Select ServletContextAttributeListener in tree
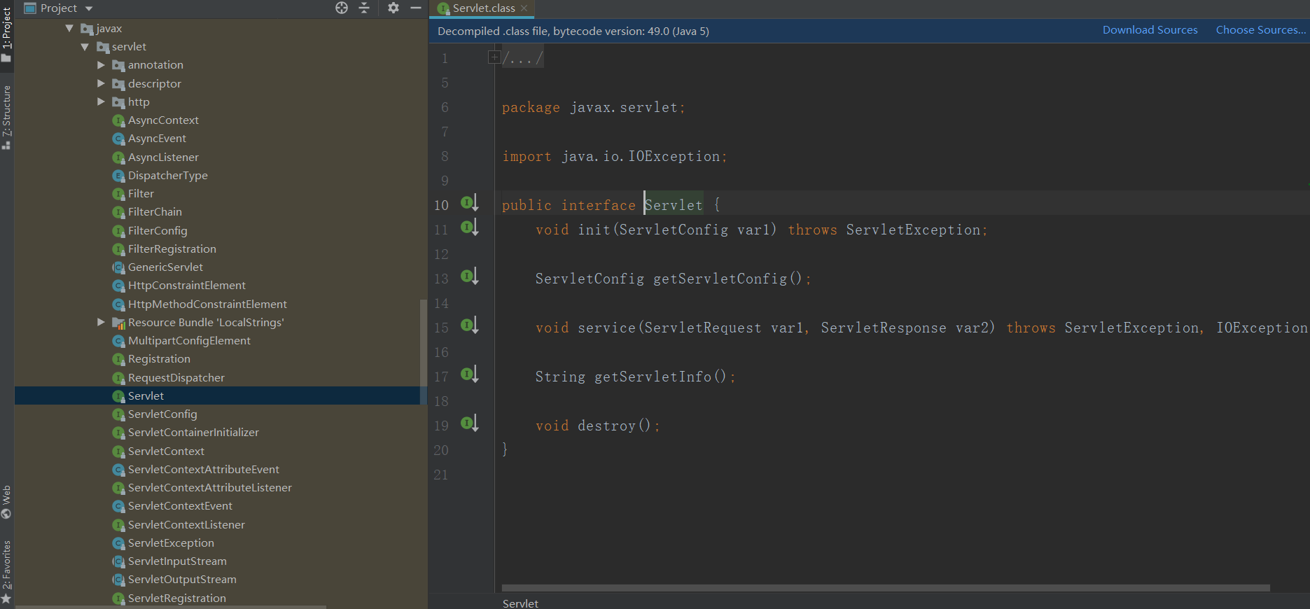The width and height of the screenshot is (1310, 609). coord(210,488)
